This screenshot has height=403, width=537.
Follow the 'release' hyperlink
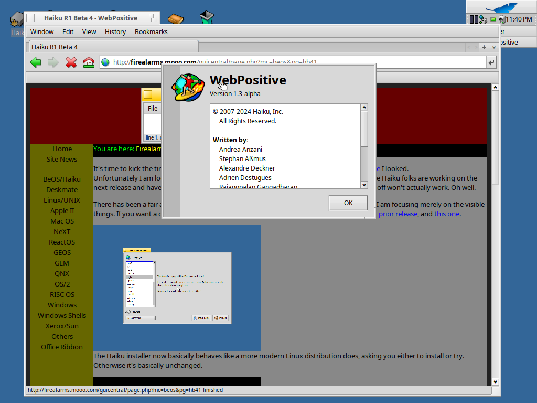[x=406, y=214]
